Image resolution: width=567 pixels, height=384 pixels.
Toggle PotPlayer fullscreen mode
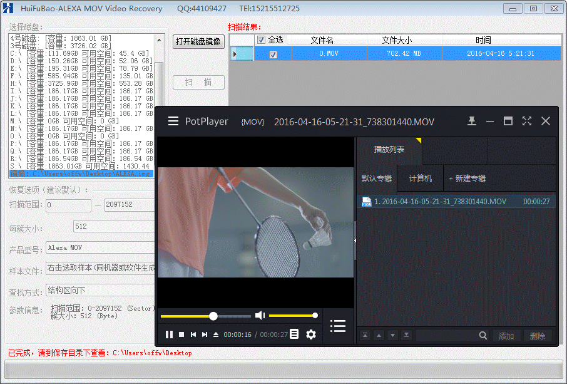(x=527, y=121)
